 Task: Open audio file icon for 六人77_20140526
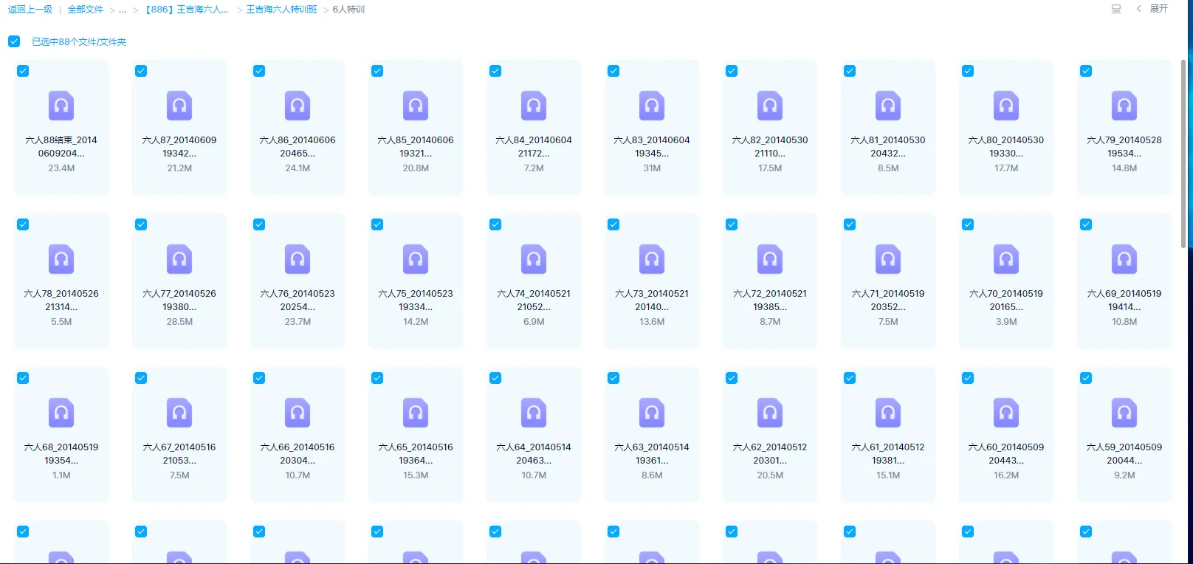[179, 259]
